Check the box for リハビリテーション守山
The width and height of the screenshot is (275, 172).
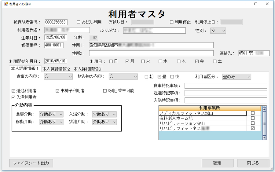tap(253, 123)
